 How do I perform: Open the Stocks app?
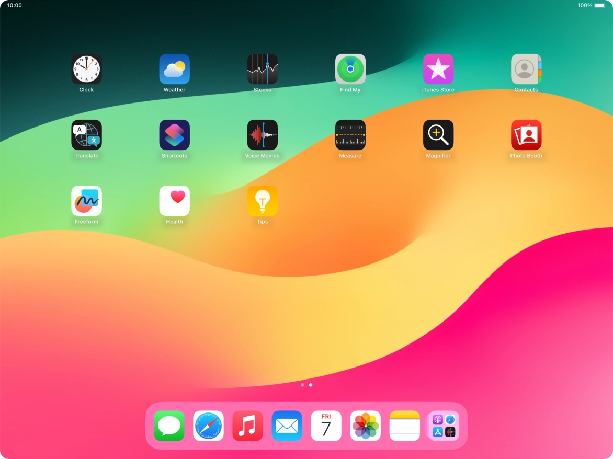coord(262,69)
